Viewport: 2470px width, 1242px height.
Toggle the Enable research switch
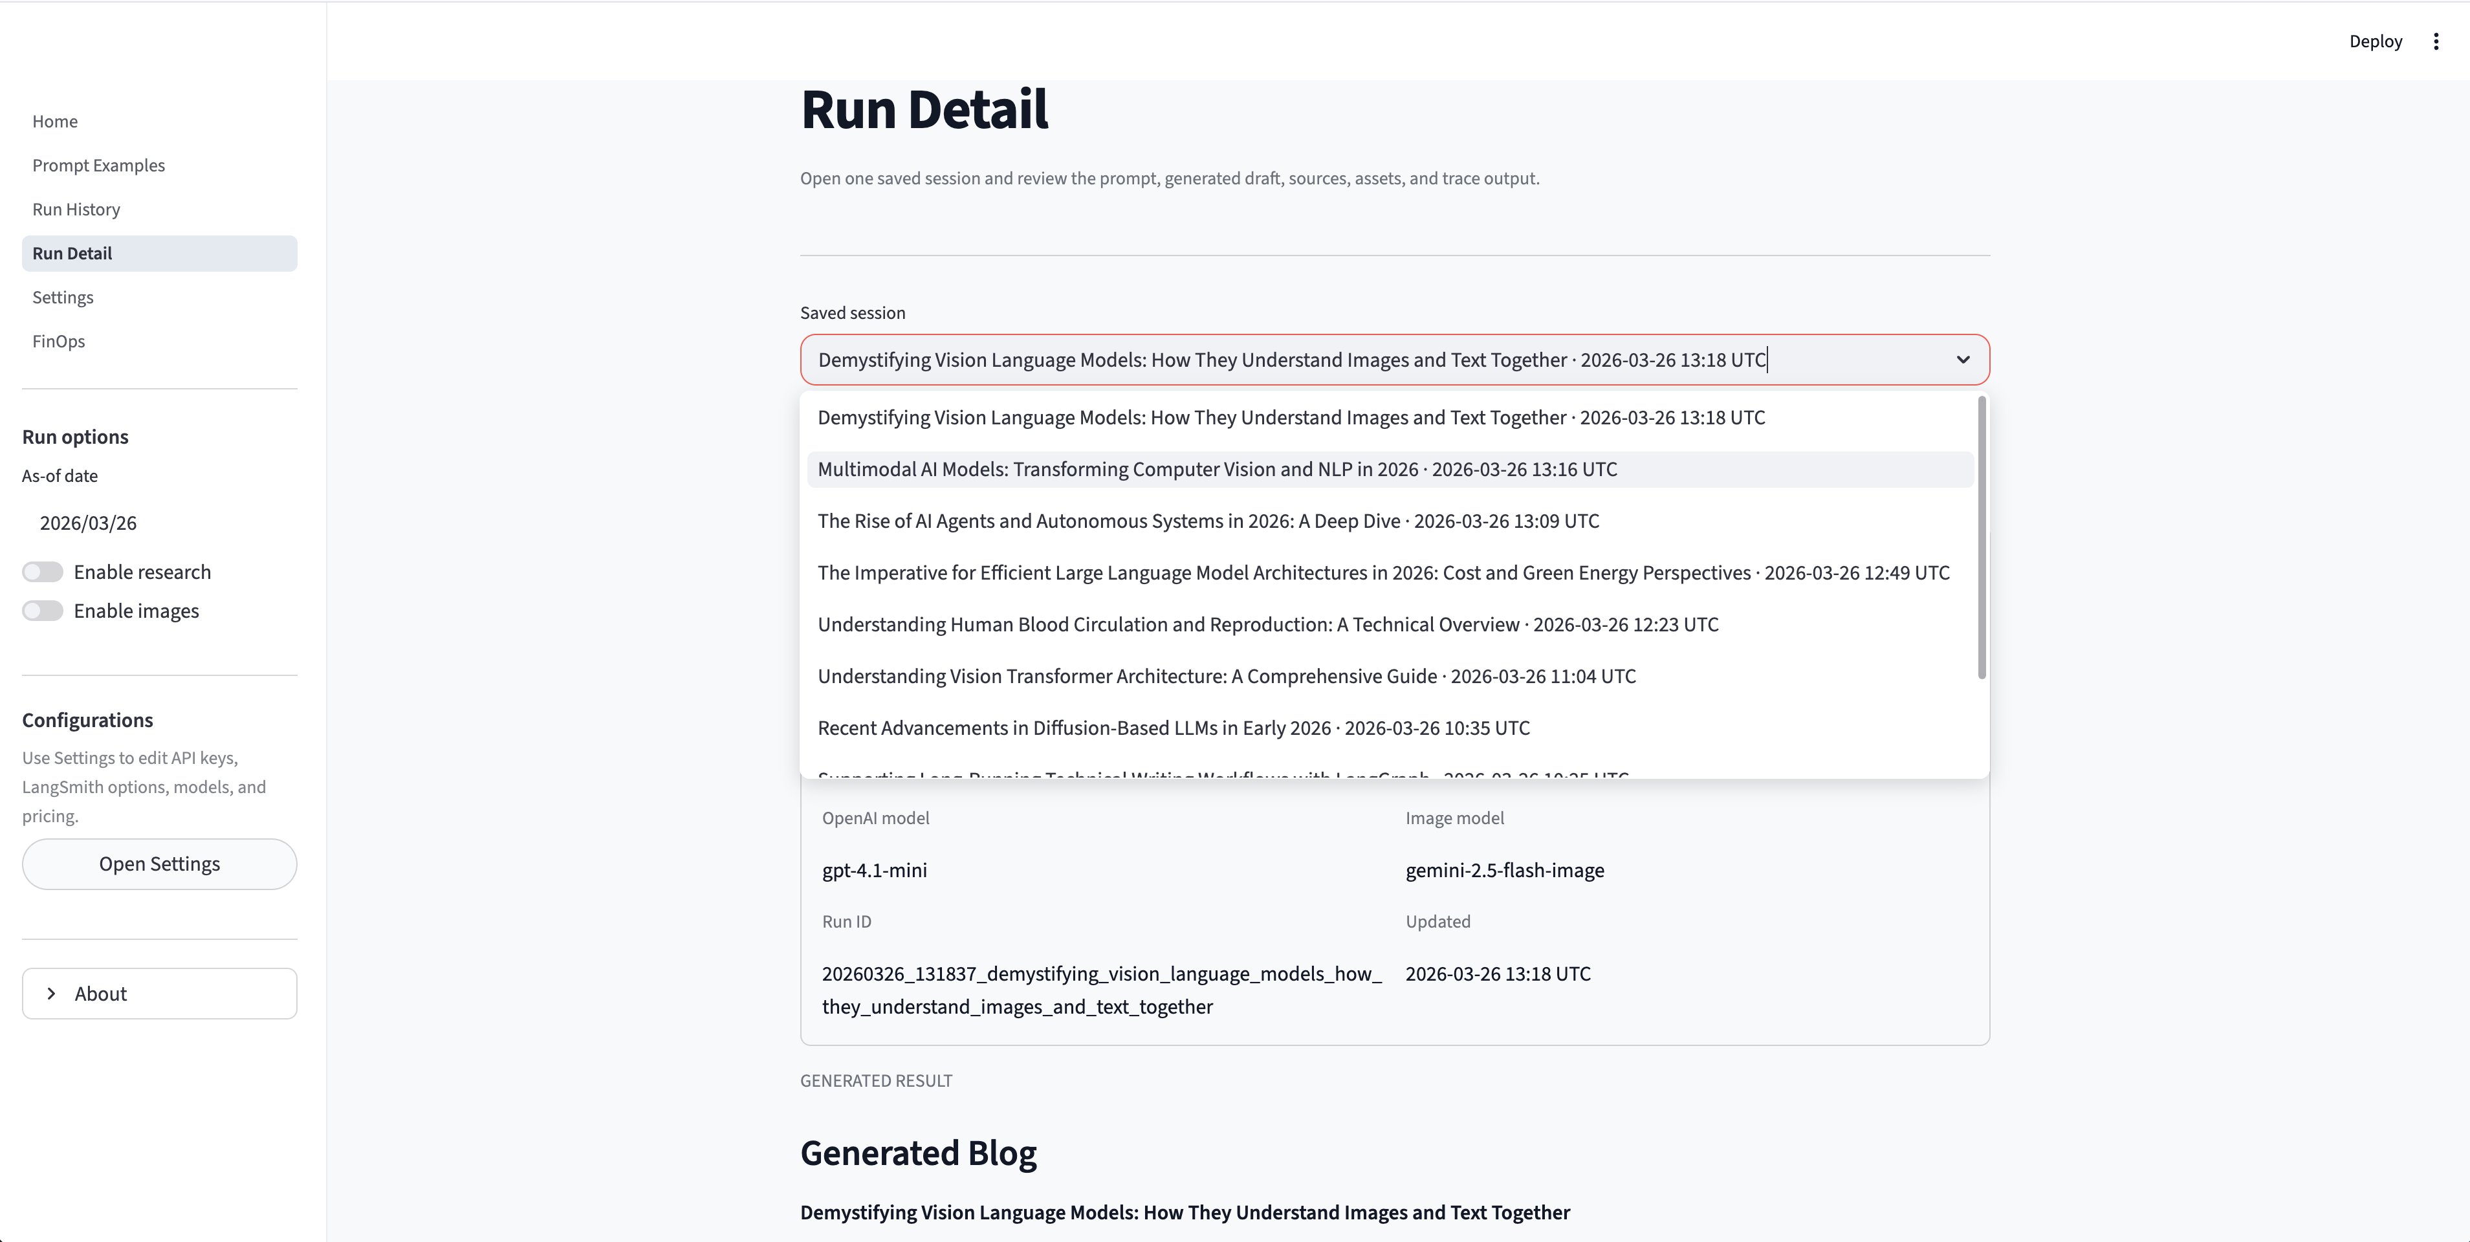click(x=43, y=572)
